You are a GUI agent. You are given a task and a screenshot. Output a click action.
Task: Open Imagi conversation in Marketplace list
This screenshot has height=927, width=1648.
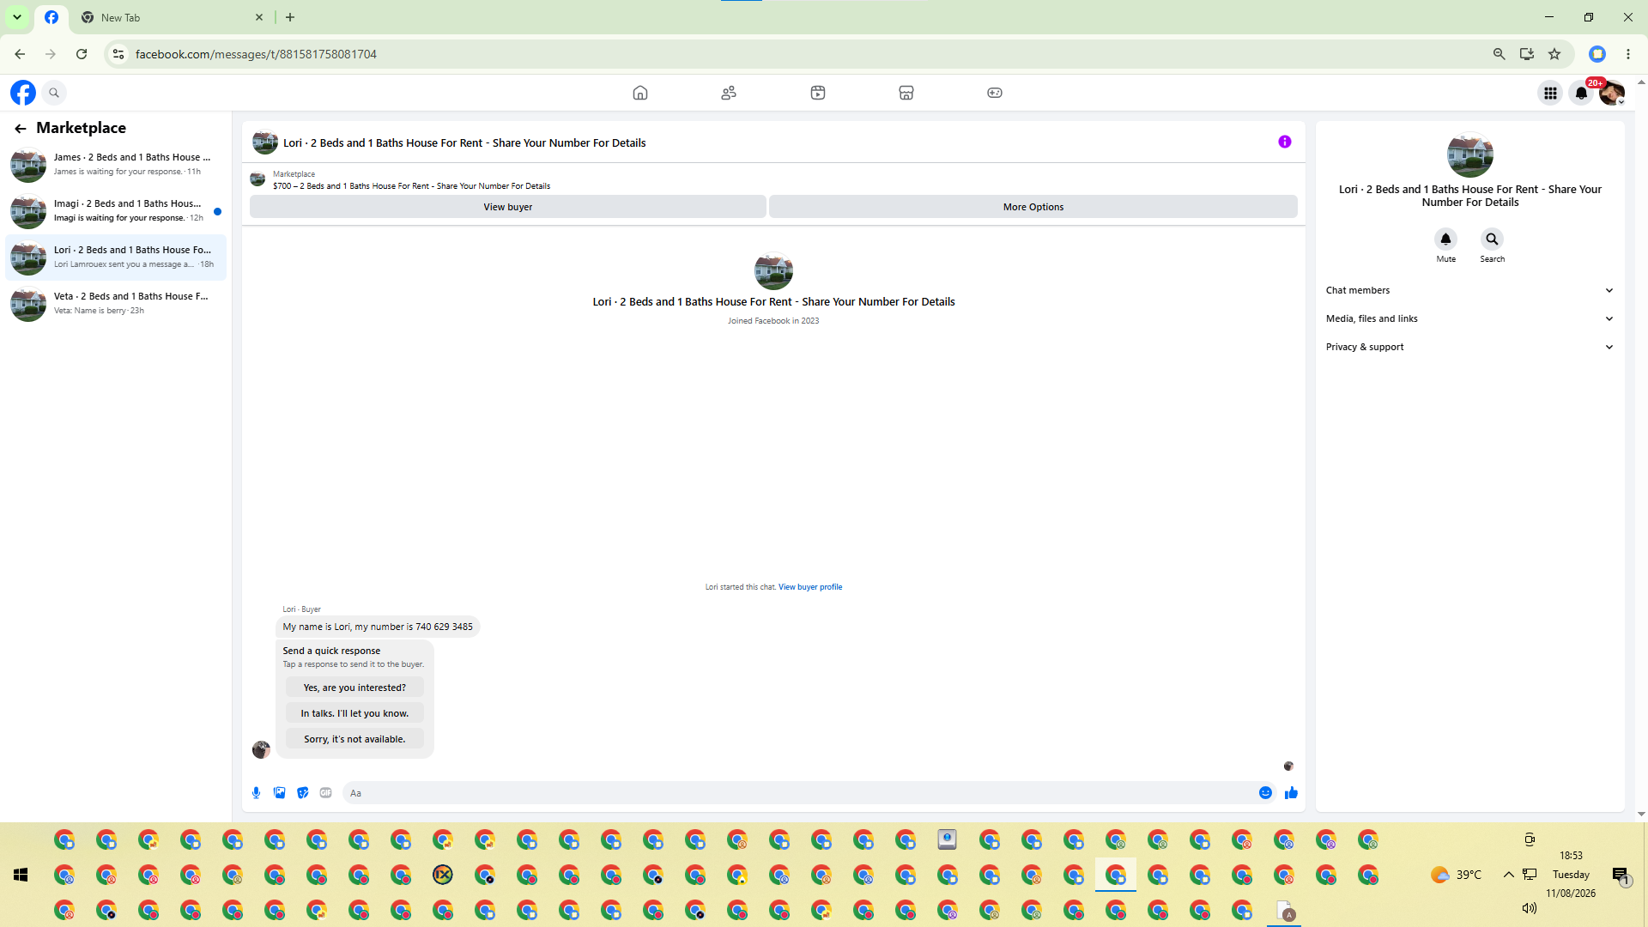point(116,211)
